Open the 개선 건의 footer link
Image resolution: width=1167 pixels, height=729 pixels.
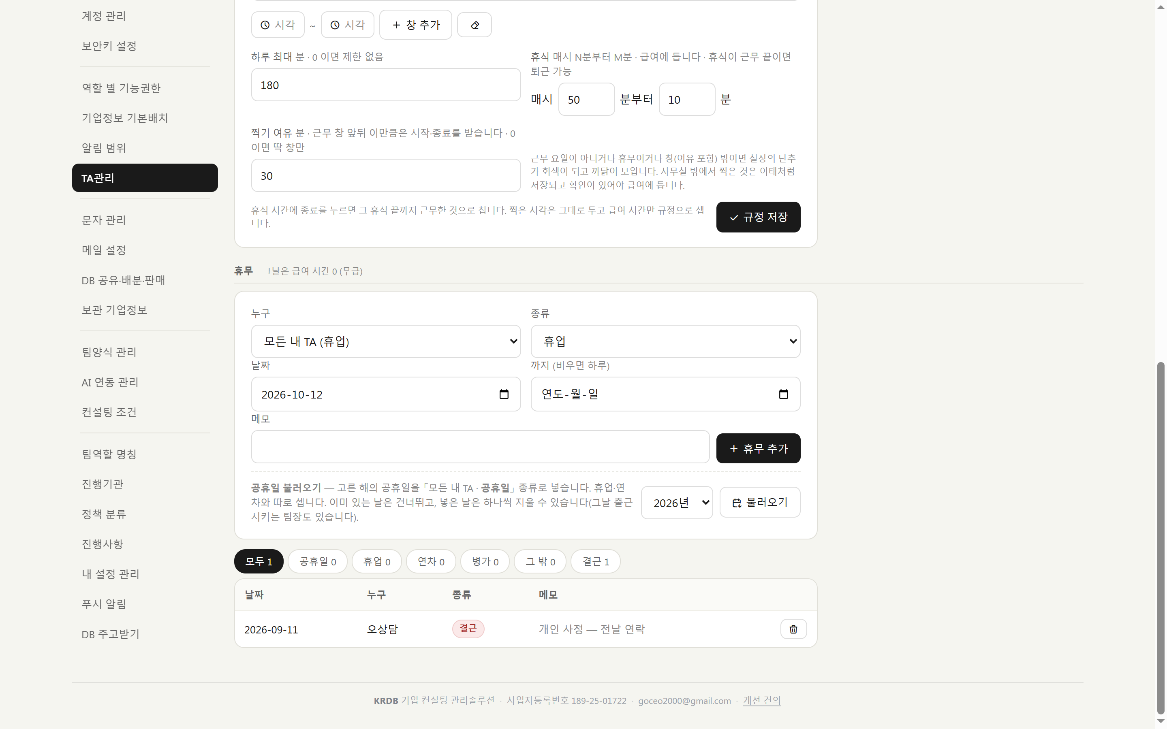click(x=761, y=701)
